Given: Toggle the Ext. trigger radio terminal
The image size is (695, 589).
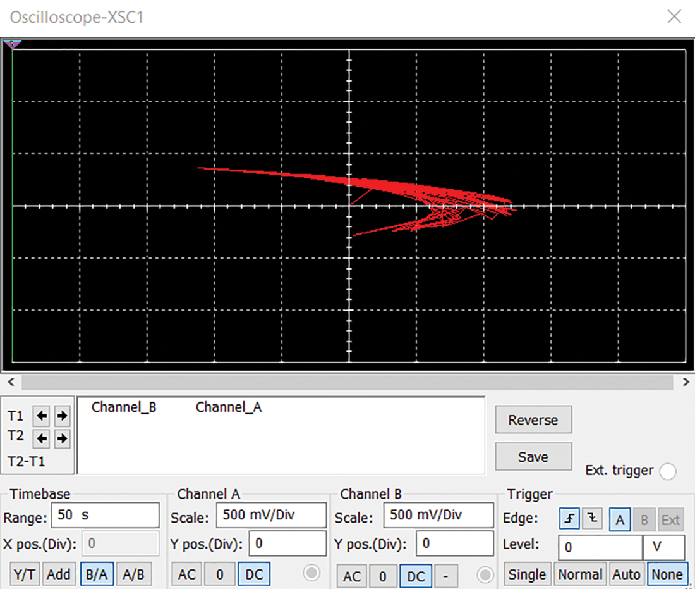Looking at the screenshot, I should click(x=667, y=471).
